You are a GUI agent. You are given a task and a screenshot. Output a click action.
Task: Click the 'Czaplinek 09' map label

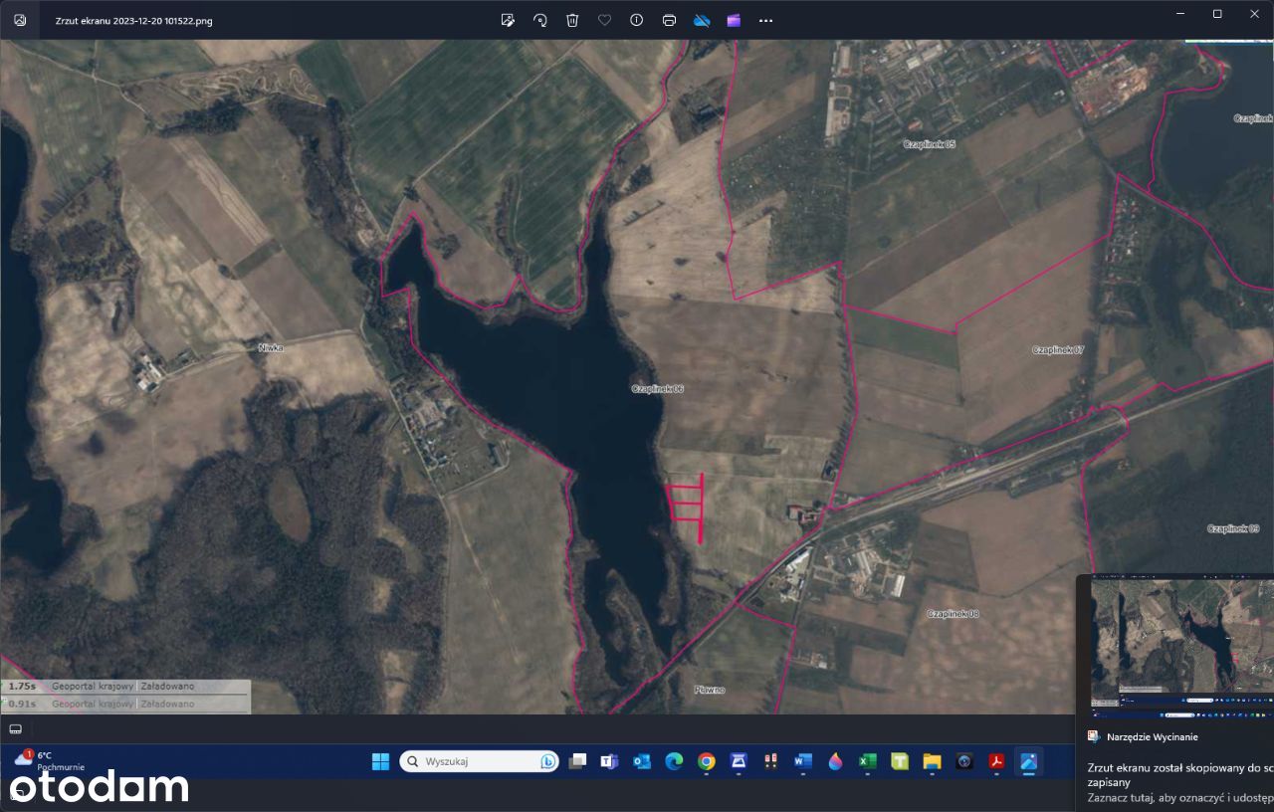point(1233,528)
